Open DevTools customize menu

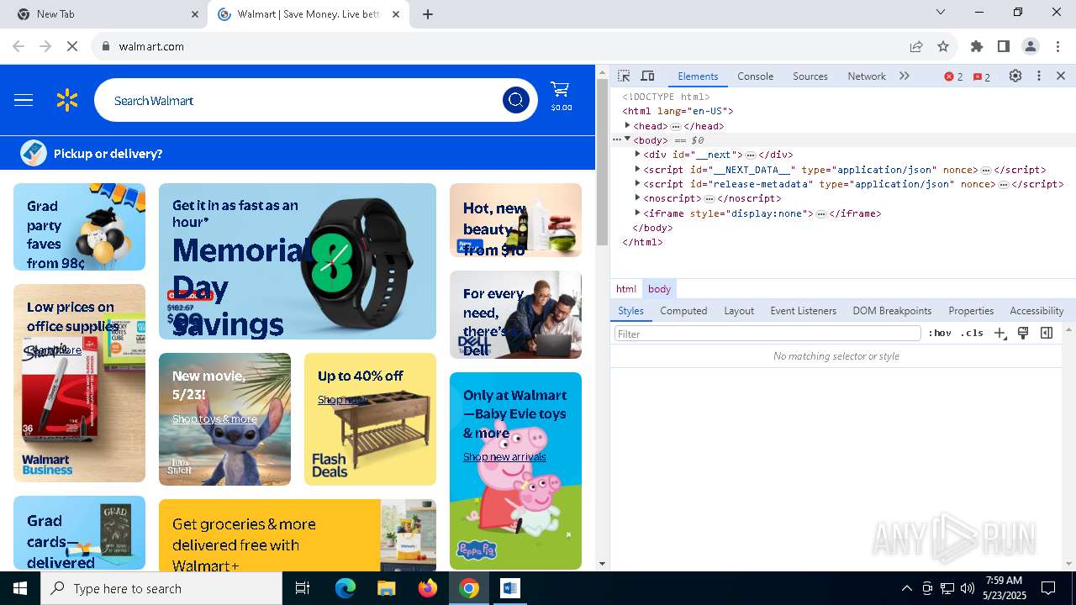[1039, 76]
